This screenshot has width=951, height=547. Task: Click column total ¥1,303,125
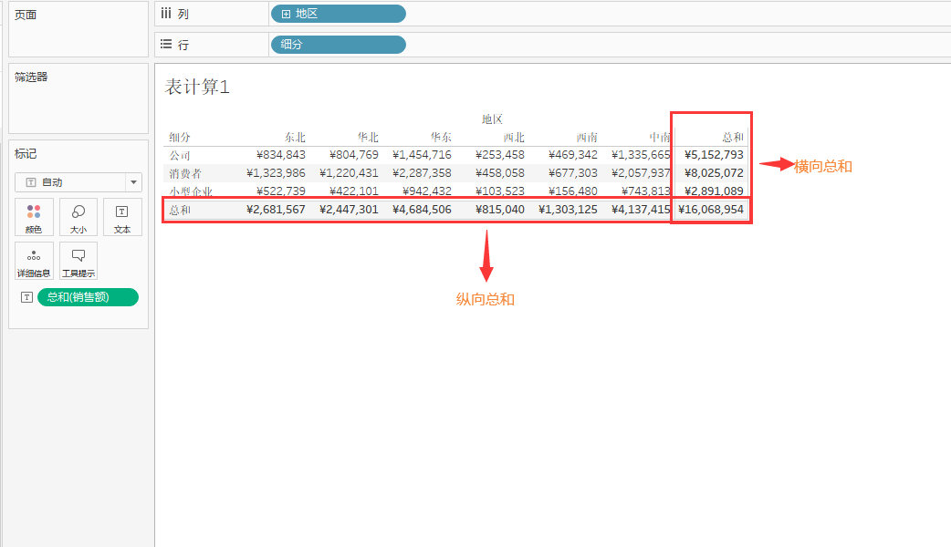click(568, 210)
